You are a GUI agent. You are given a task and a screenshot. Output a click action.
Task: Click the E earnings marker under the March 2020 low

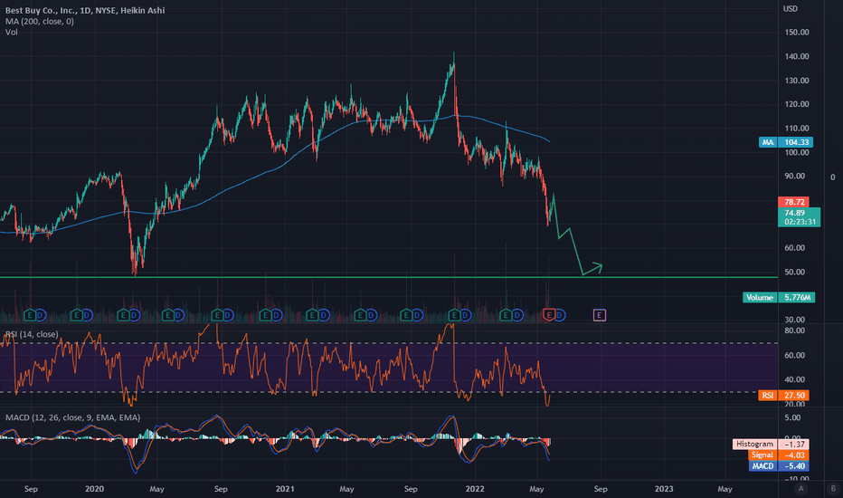coord(123,315)
